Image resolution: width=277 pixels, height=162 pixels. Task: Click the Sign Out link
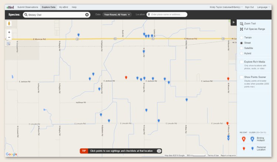249,7
